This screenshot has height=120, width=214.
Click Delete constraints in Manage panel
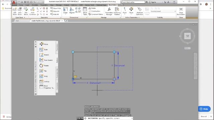(92, 8)
